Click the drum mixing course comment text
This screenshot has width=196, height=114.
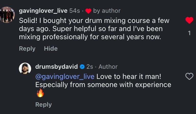(94, 29)
